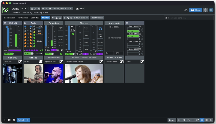Click the scan-frame icon next to Demo
The image size is (216, 124).
35,8
